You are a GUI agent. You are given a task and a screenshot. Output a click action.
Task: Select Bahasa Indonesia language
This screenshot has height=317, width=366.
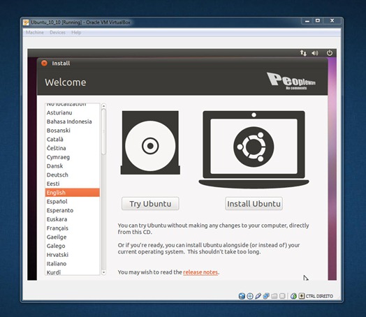(73, 121)
